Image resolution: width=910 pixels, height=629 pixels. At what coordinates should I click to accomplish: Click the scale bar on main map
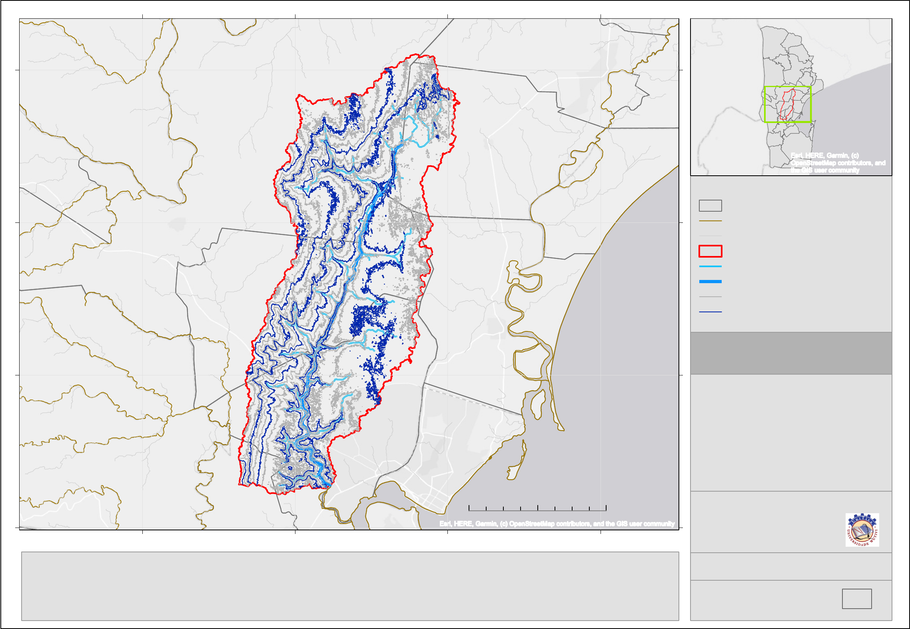537,509
